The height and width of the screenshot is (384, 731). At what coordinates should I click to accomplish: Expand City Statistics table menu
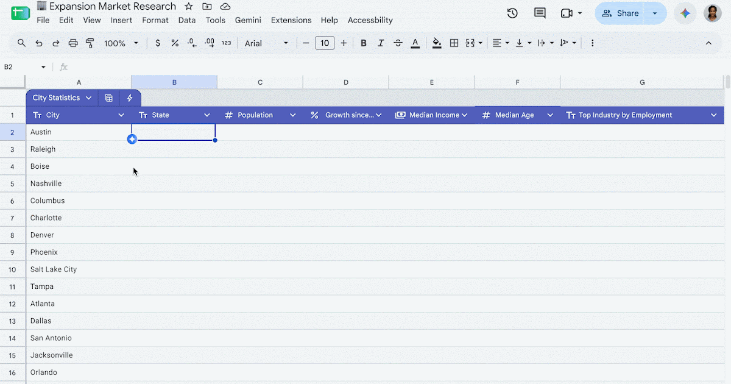[x=89, y=98]
